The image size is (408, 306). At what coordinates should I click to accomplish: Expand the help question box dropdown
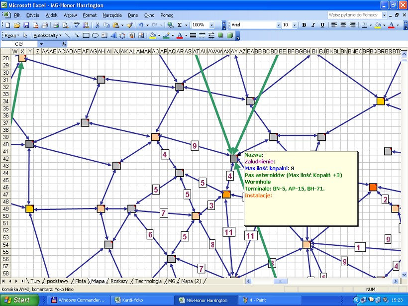pyautogui.click(x=384, y=15)
